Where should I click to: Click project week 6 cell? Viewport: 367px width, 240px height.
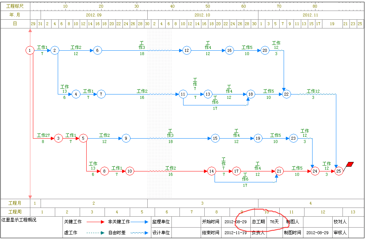pyautogui.click(x=167, y=212)
